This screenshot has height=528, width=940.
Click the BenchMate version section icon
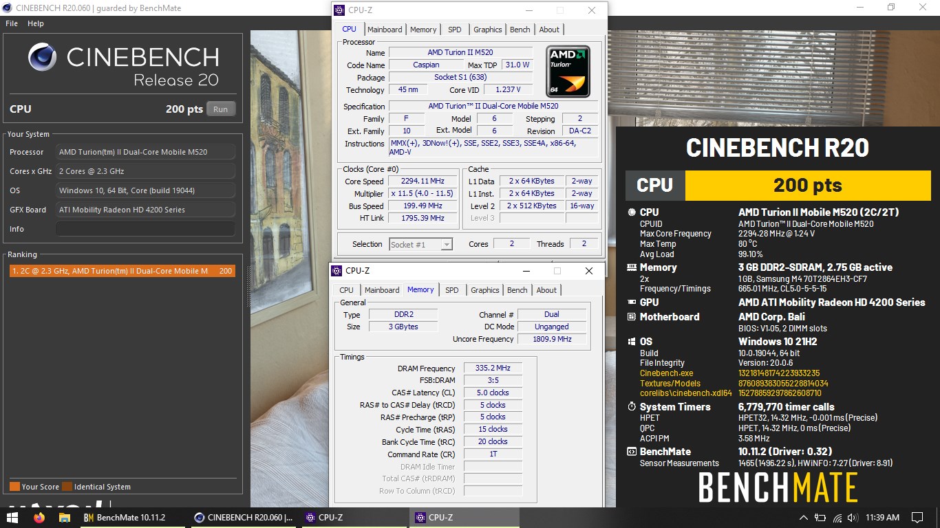tap(632, 452)
